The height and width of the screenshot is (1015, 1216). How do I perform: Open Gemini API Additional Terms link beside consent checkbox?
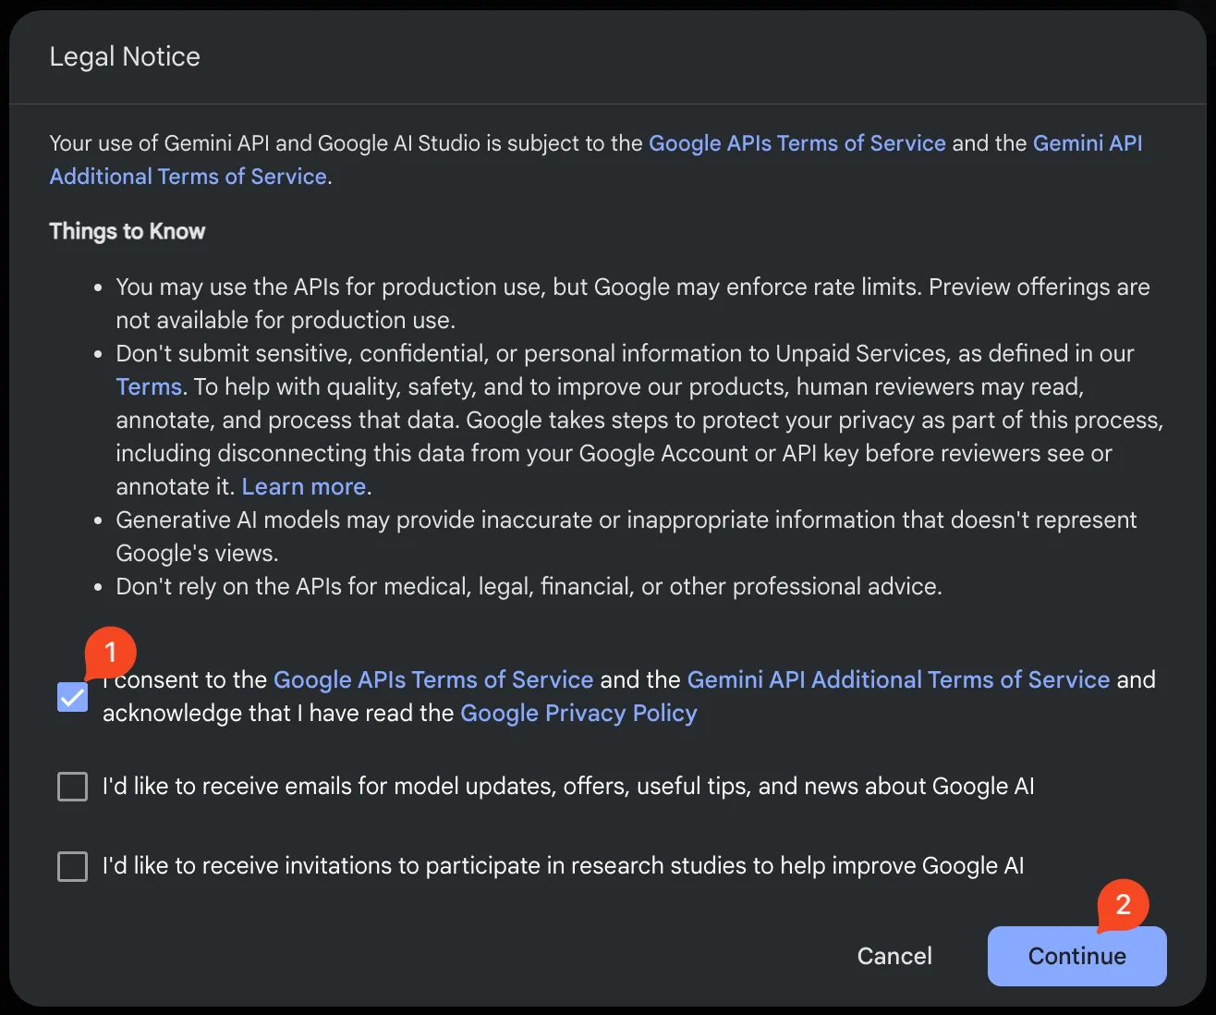(898, 679)
